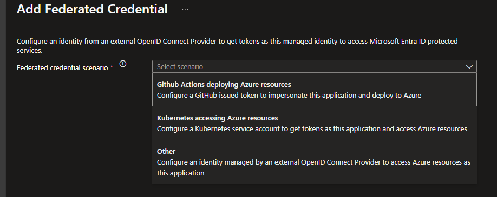
Task: Click the intro paragraph about Microsoft Entra ID
Action: coord(237,46)
